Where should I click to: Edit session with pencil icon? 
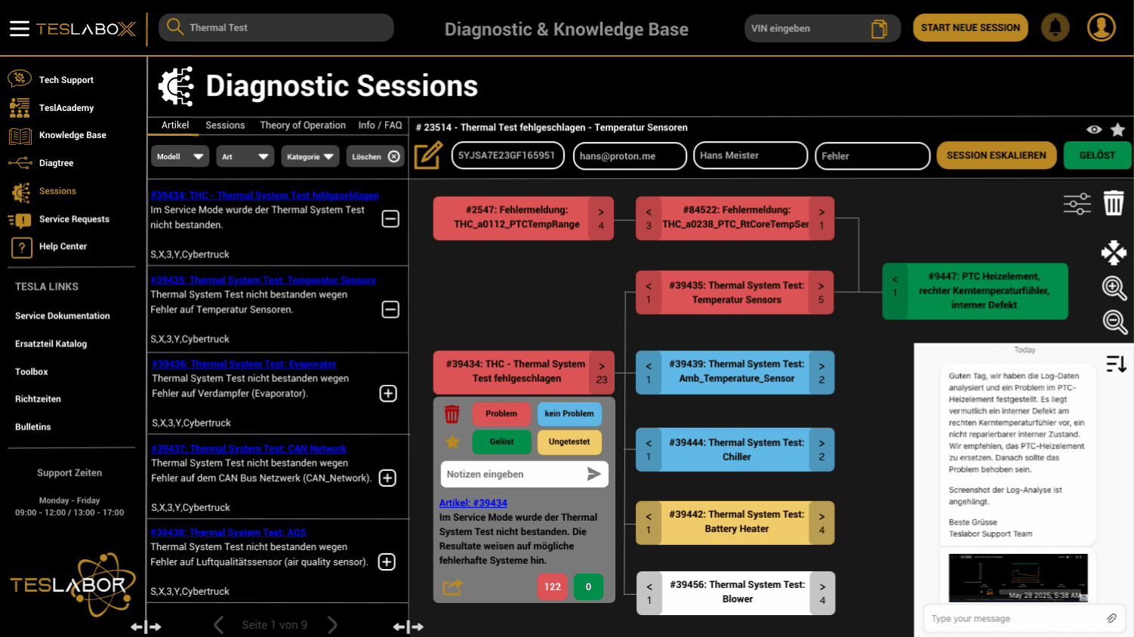428,155
